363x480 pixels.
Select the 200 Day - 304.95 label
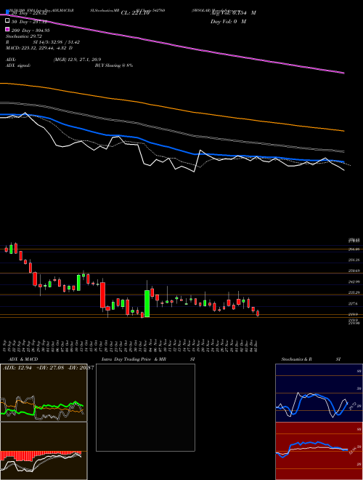pos(30,30)
